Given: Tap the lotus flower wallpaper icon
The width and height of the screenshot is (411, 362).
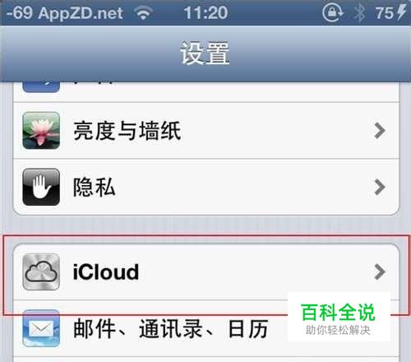Looking at the screenshot, I should tap(41, 131).
